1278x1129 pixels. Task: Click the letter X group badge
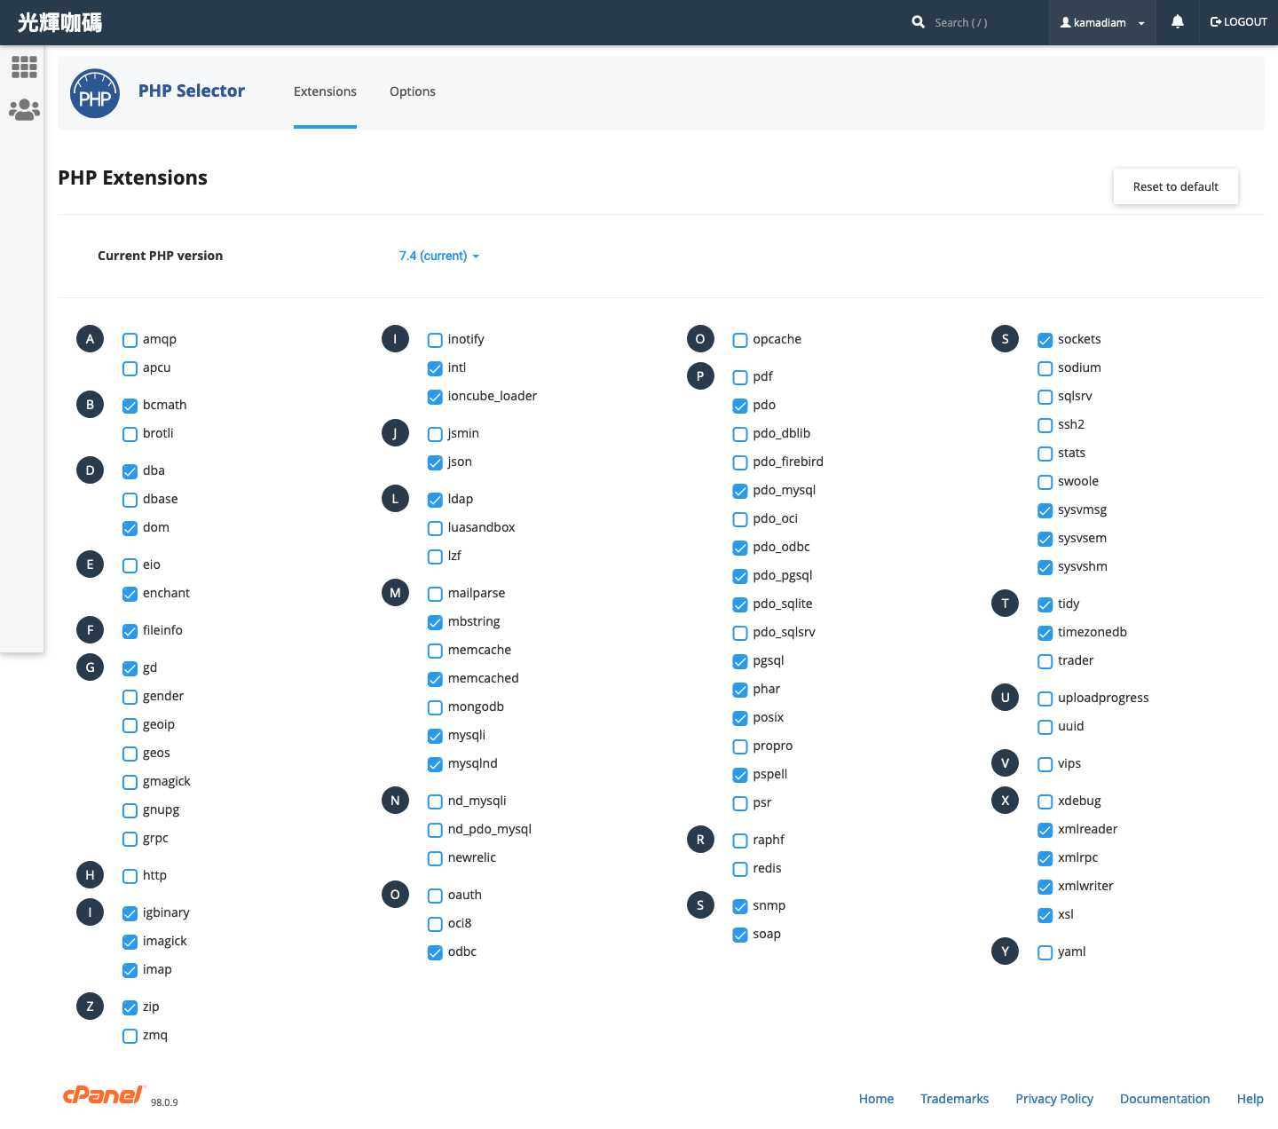(x=1005, y=800)
